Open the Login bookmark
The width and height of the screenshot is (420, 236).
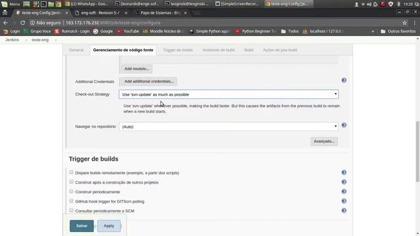click(x=12, y=31)
